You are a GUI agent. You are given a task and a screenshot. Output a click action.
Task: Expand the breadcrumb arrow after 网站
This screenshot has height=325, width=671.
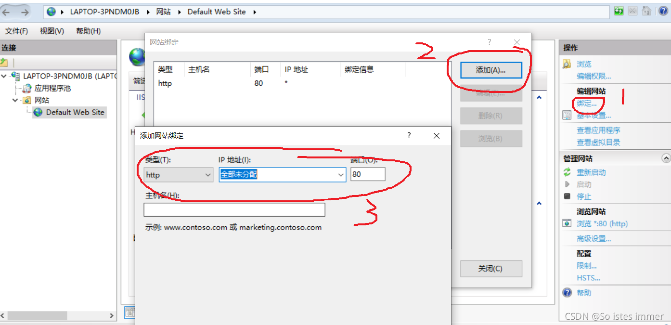pyautogui.click(x=179, y=12)
